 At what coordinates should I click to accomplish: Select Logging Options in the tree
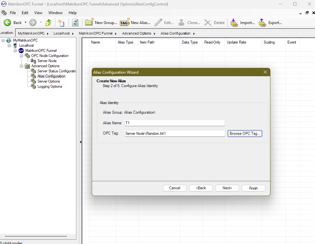[x=50, y=86]
